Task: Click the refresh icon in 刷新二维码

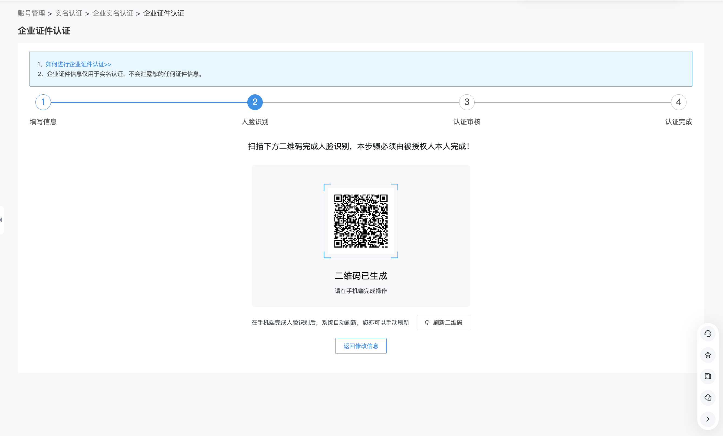Action: click(427, 322)
